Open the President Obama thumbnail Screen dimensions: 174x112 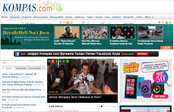click(x=123, y=32)
